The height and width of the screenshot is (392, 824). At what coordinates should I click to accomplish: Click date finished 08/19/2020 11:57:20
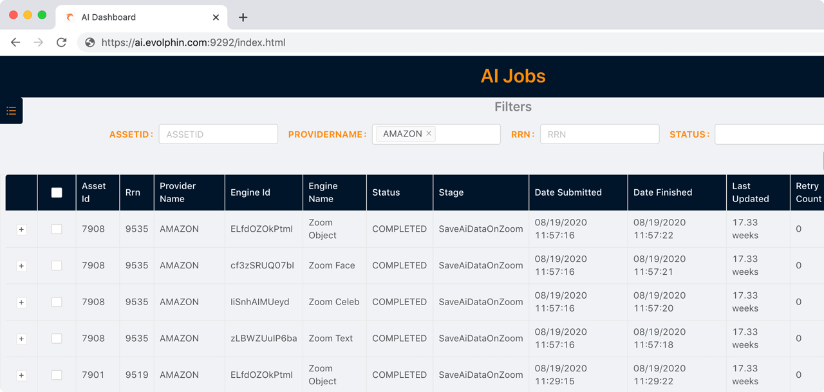tap(660, 302)
